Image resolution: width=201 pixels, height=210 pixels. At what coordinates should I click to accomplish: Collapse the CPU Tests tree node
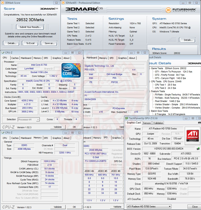click(x=150, y=82)
